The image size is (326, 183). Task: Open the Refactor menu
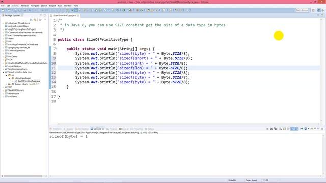(24, 6)
